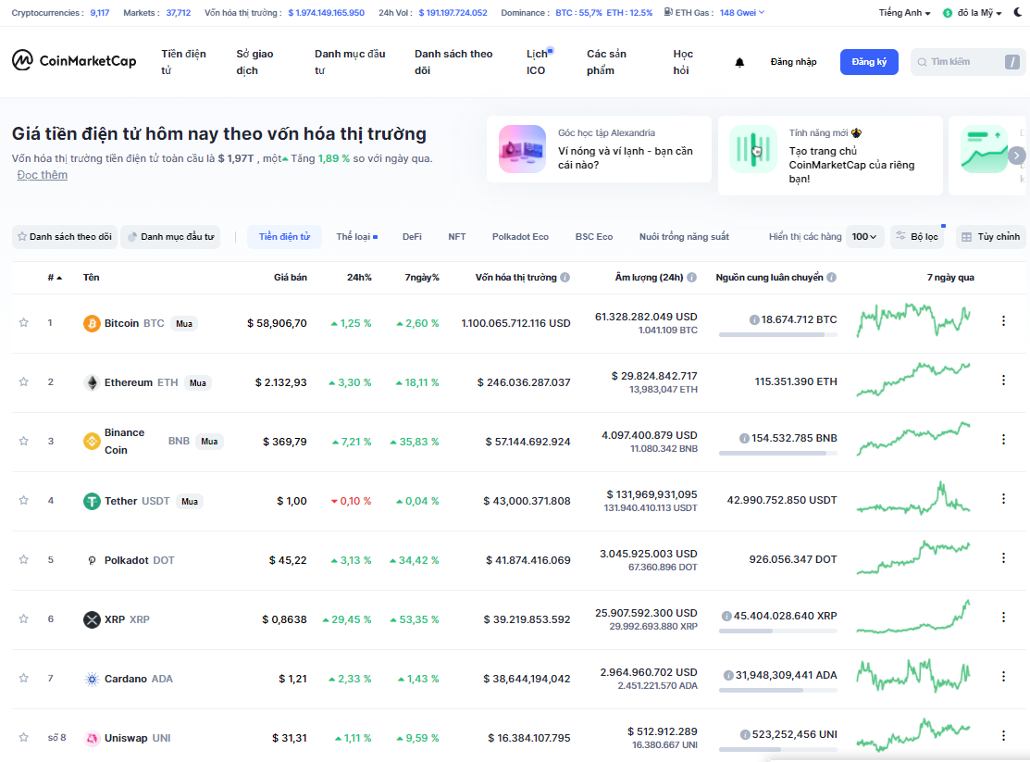Click the Binance Coin logo icon
This screenshot has height=762, width=1030.
[92, 441]
